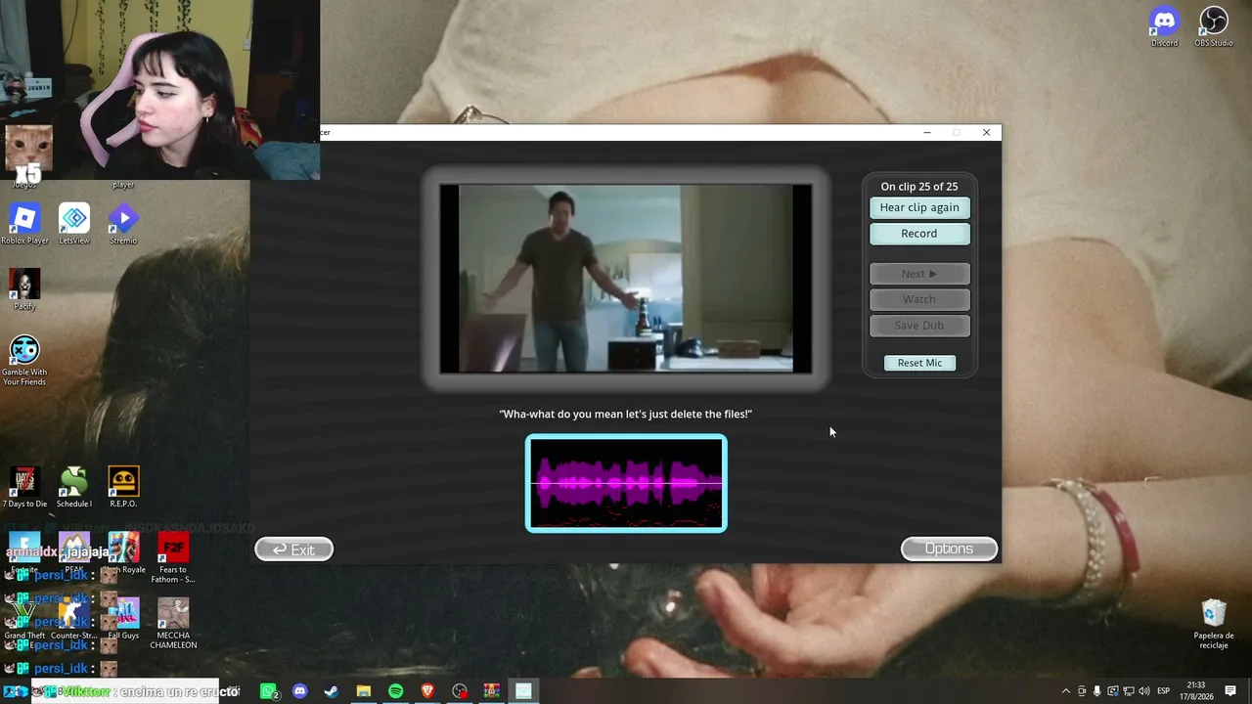Click the microphone icon in the tray

[1097, 691]
